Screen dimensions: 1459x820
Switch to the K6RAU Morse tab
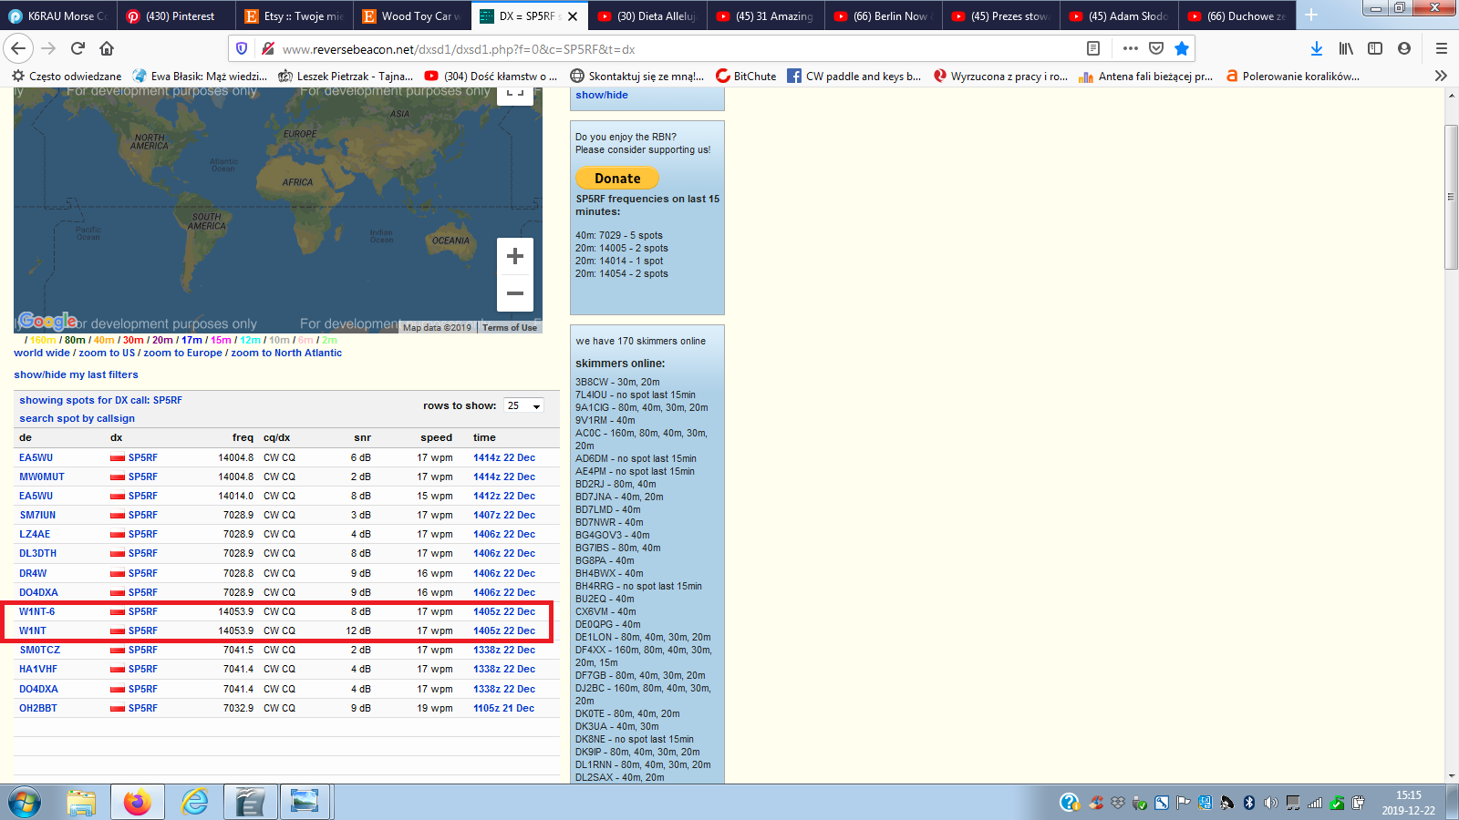pyautogui.click(x=59, y=15)
